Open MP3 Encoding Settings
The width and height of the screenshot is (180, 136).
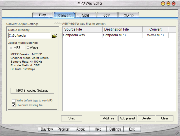click(x=32, y=91)
